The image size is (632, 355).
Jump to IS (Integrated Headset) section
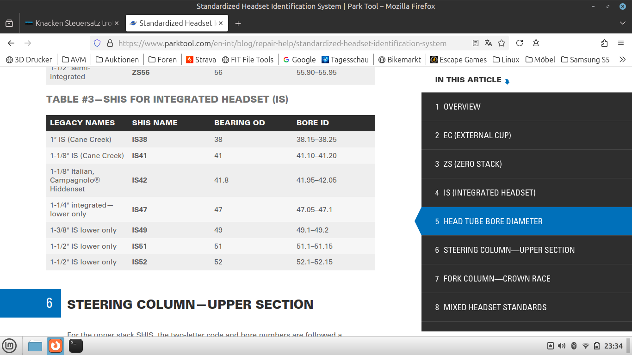(x=489, y=193)
